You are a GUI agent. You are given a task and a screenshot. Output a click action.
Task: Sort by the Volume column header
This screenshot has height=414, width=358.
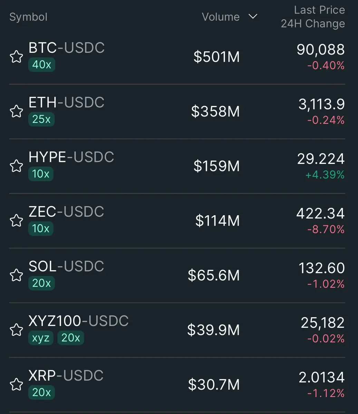point(221,17)
